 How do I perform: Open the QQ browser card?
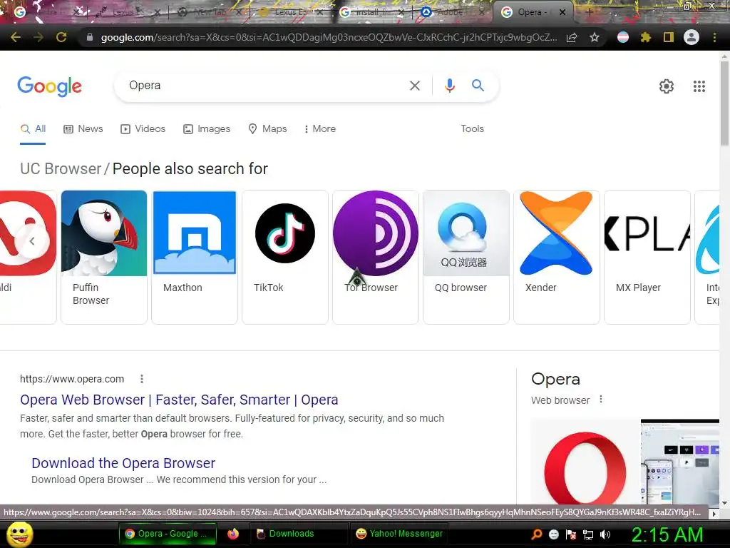tap(466, 257)
